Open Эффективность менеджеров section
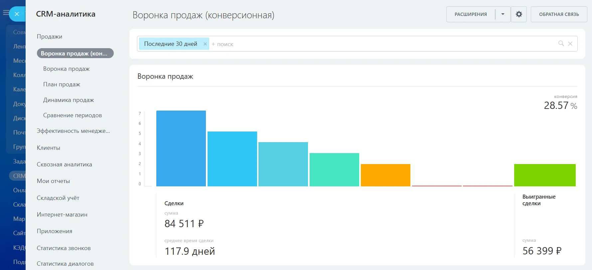 tap(73, 131)
